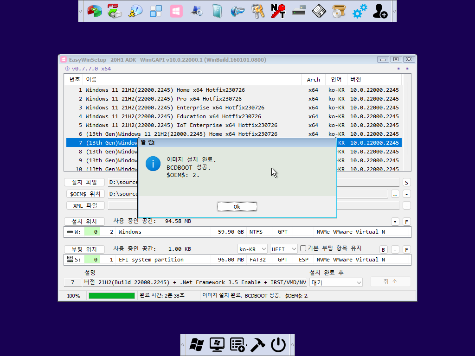The image size is (475, 356).
Task: Click the monitor with Windows logo icon
Action: click(217, 345)
